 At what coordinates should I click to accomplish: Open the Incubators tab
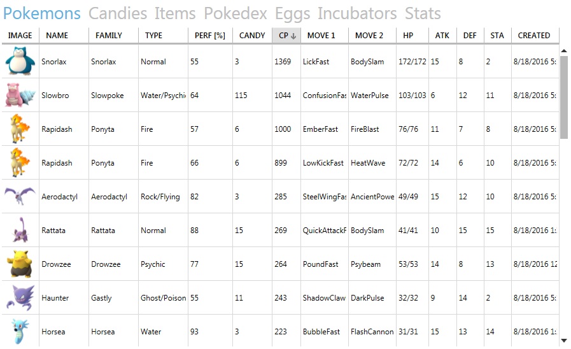pyautogui.click(x=357, y=13)
